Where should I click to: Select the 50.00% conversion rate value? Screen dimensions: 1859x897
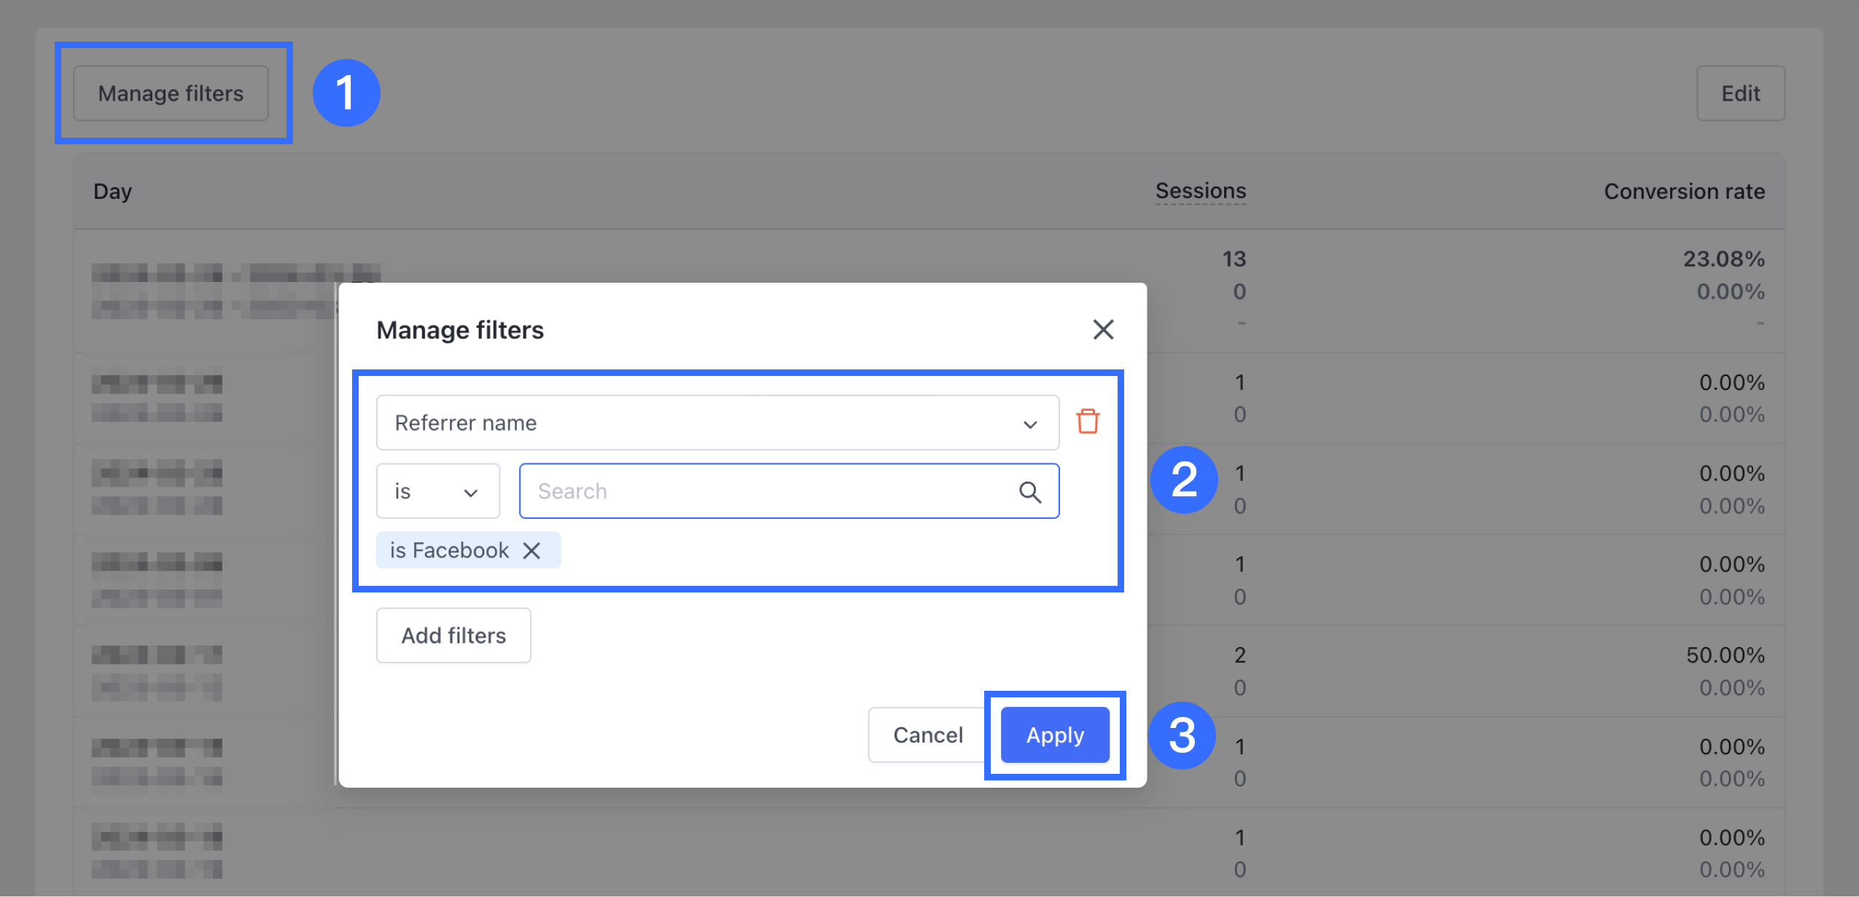pyautogui.click(x=1725, y=655)
